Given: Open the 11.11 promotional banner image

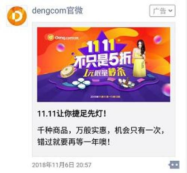Looking at the screenshot, I should (104, 64).
